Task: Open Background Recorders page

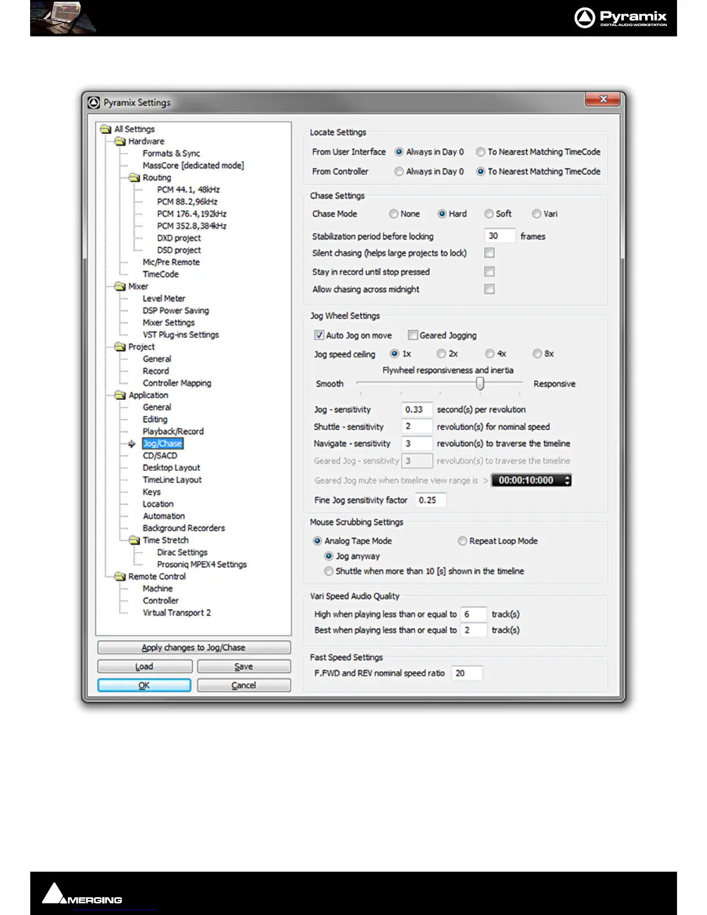Action: point(184,528)
